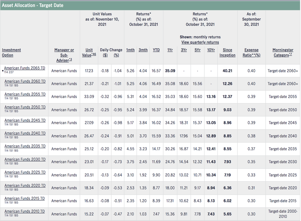
Task: Select 2045 TD 3mth return 3.84
Action: tap(143, 123)
